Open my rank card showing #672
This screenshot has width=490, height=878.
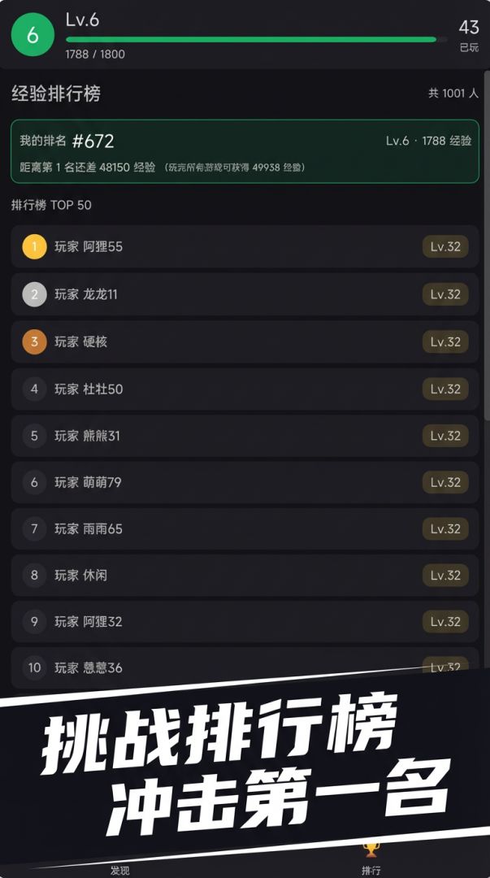[x=245, y=150]
